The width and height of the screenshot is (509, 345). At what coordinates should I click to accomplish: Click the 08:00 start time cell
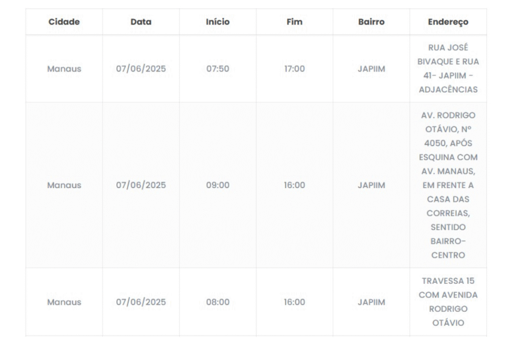click(218, 302)
